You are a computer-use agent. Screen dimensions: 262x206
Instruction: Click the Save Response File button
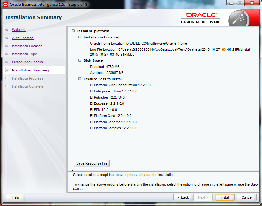pos(92,163)
